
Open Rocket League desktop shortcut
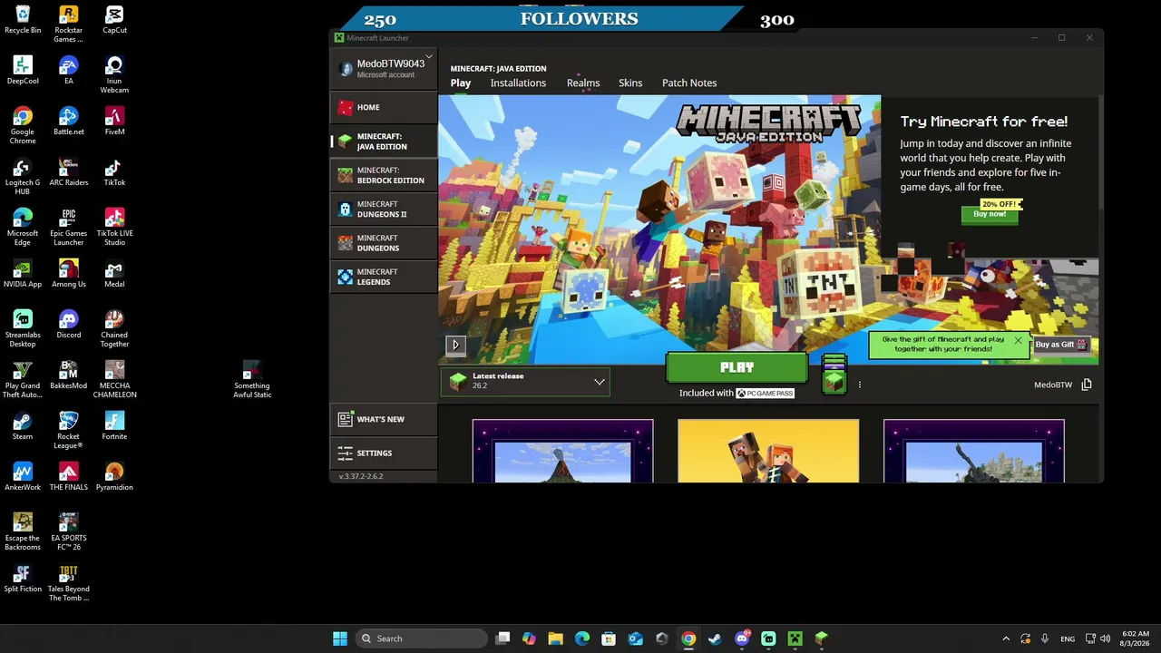click(x=68, y=431)
